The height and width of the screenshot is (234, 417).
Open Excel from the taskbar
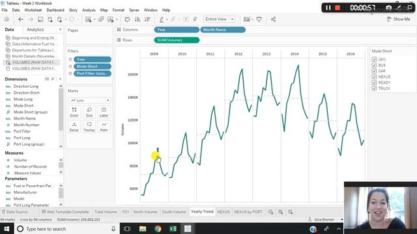173,229
